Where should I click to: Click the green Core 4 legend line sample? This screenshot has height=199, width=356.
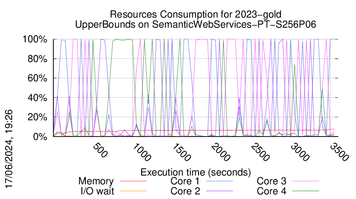click(306, 191)
